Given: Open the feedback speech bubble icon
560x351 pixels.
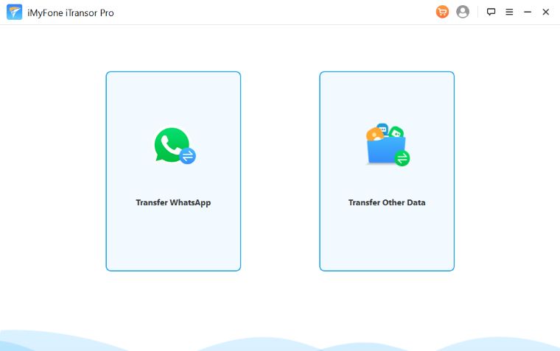Looking at the screenshot, I should (x=491, y=12).
